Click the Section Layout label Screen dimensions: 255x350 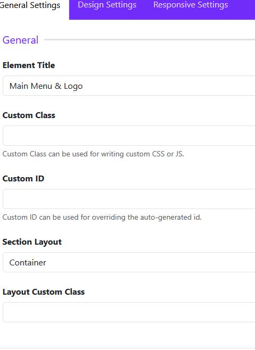(32, 242)
